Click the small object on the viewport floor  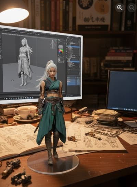tap(12, 80)
